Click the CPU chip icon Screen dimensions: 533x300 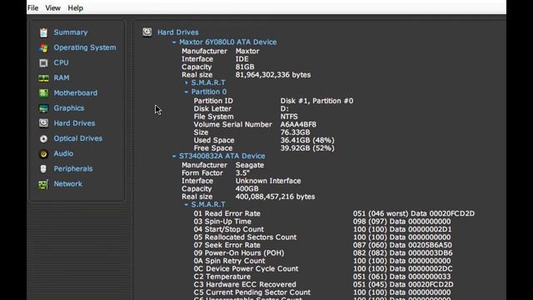43,63
